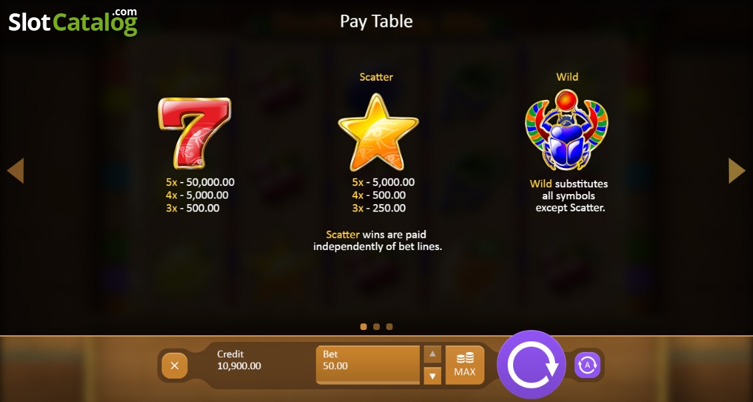Close the pay table with X button

click(175, 365)
